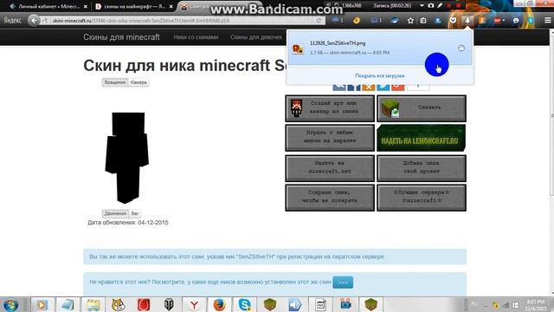Click 'Надеть на lemoncraft.ru' banner
Screen dimensions: 554x312
pos(422,138)
